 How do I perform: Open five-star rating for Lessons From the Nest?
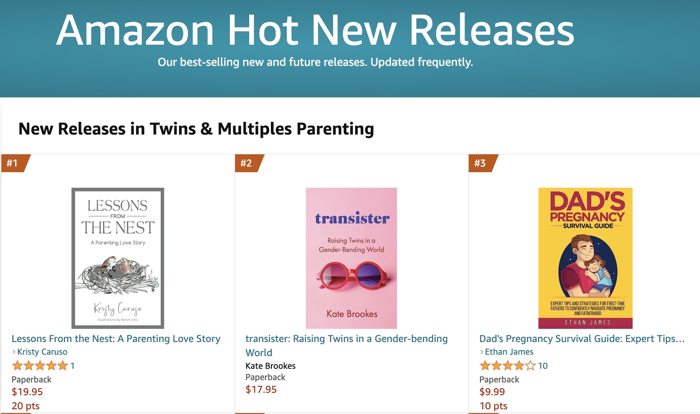(40, 366)
